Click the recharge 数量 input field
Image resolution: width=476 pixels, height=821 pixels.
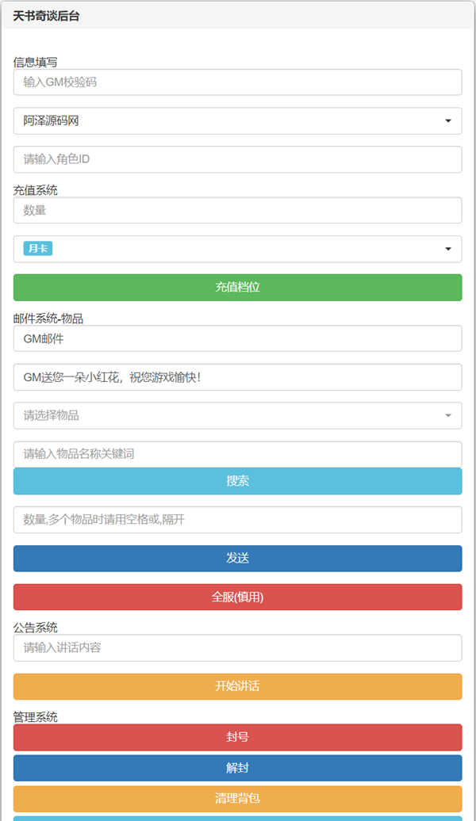[x=237, y=210]
